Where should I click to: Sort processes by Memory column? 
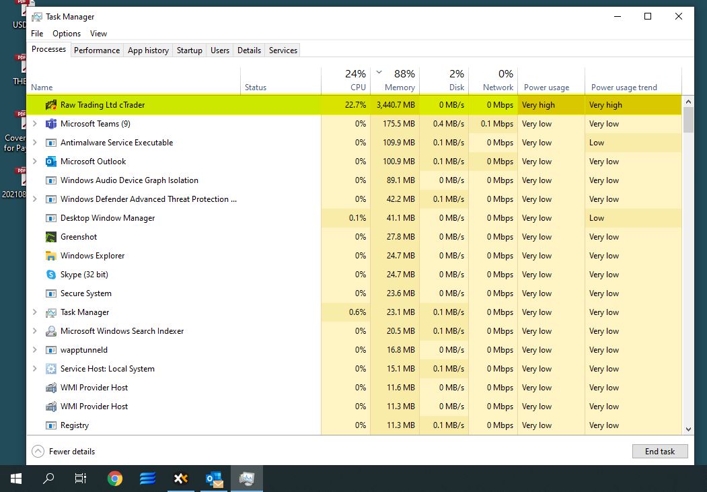(x=395, y=81)
